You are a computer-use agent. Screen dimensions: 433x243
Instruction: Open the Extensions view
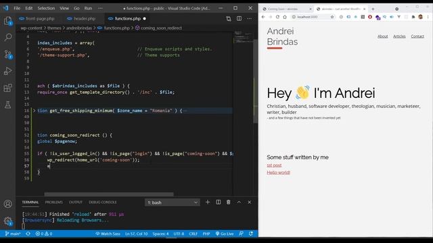coord(7,88)
